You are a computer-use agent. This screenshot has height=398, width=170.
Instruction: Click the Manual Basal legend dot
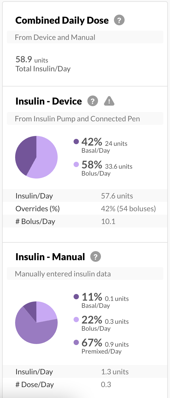76,296
